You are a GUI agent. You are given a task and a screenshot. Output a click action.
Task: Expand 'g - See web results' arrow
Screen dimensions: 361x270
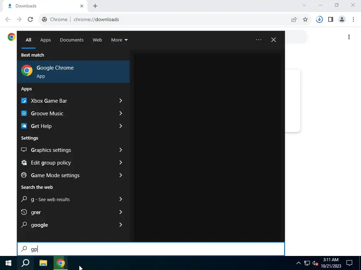[x=121, y=199]
